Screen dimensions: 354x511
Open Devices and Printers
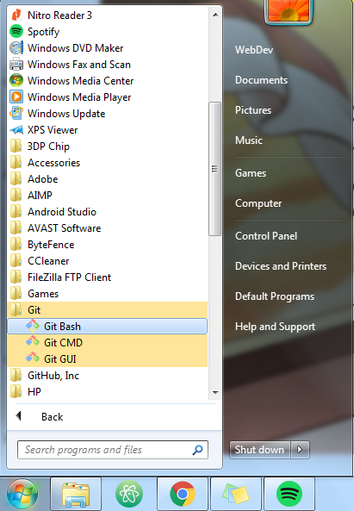[x=281, y=266]
